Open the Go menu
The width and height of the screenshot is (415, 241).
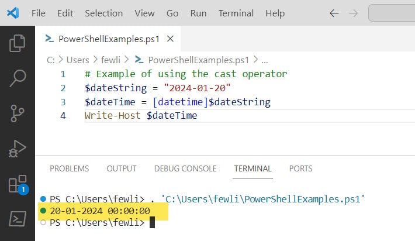172,13
